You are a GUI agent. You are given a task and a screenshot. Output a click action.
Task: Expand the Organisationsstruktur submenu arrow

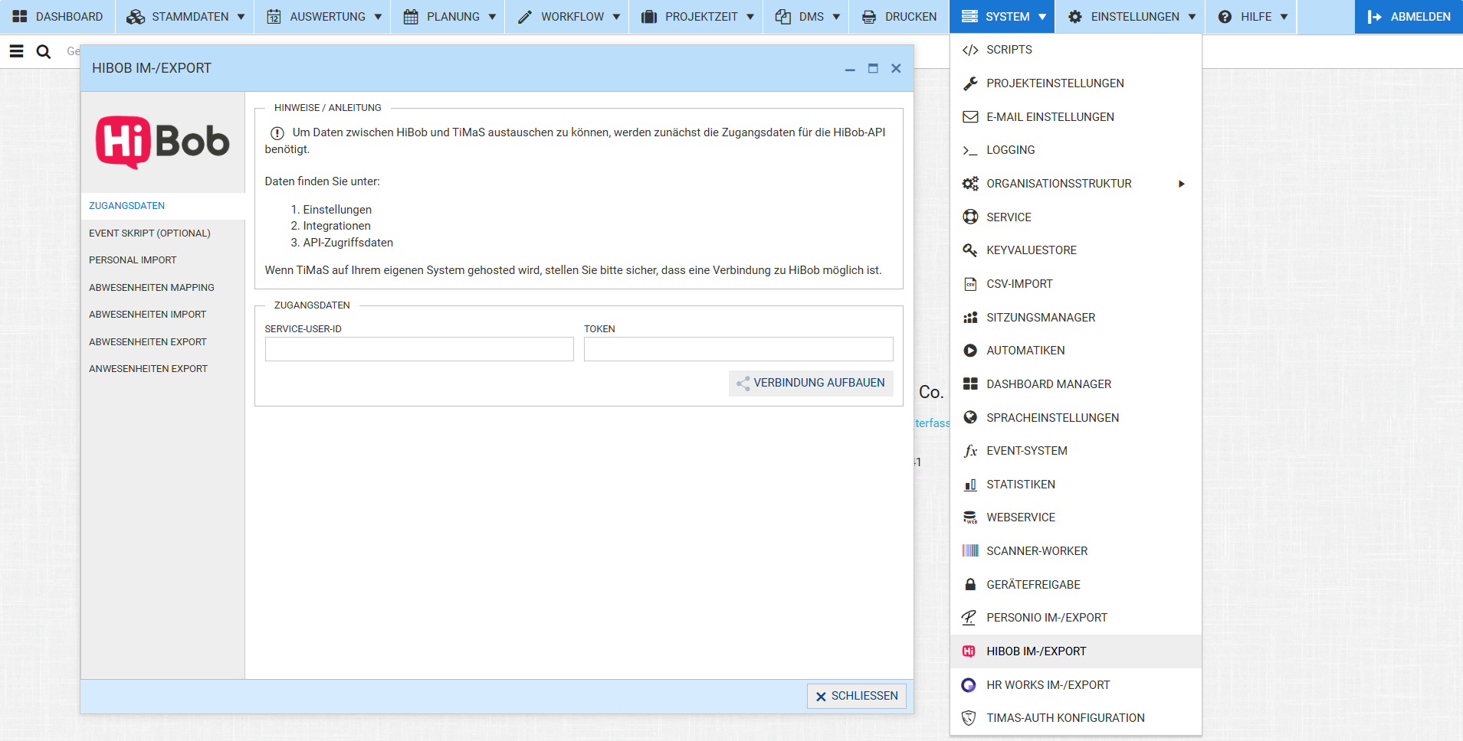(x=1182, y=184)
